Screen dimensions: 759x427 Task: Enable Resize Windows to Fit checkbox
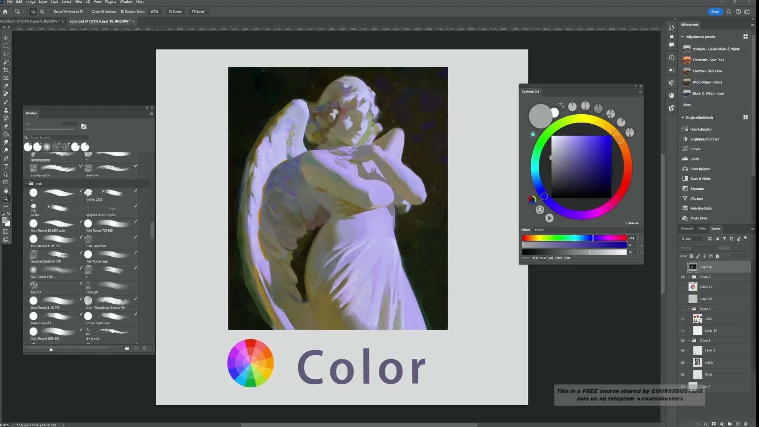[51, 11]
